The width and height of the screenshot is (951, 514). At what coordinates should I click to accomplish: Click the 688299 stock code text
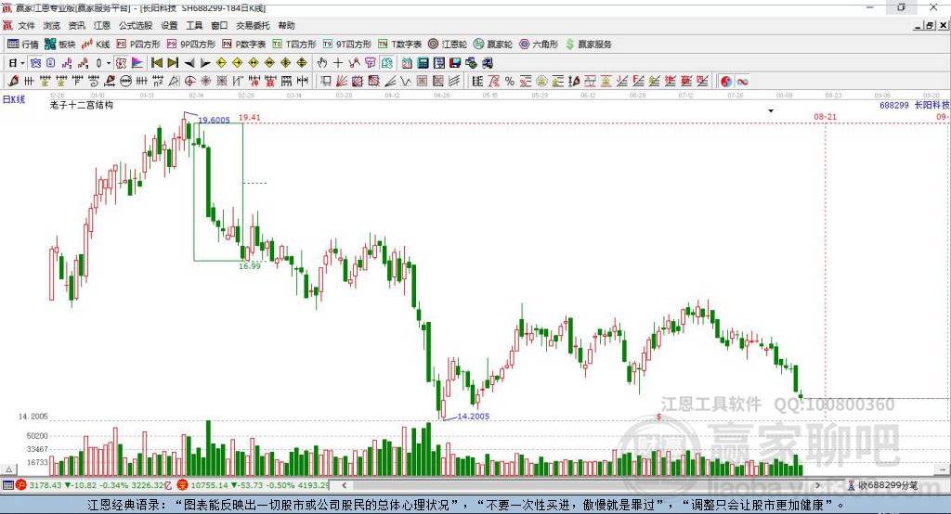pos(894,105)
